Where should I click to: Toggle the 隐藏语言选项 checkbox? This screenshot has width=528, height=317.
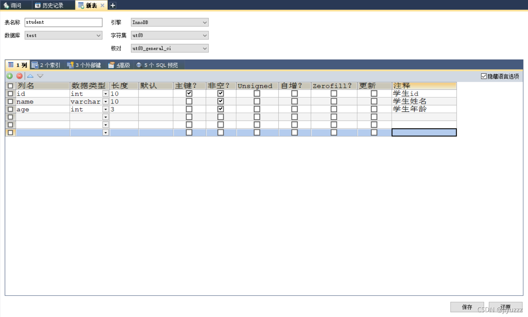(x=484, y=76)
